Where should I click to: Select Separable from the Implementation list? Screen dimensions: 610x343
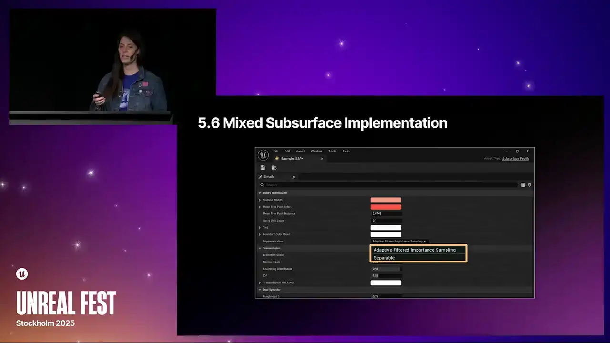tap(384, 258)
